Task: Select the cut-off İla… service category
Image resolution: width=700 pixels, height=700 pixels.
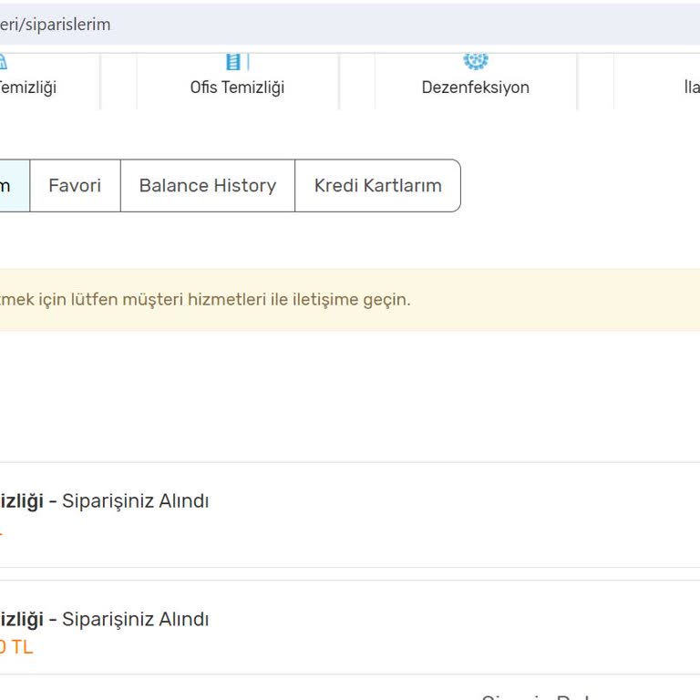Action: [691, 87]
